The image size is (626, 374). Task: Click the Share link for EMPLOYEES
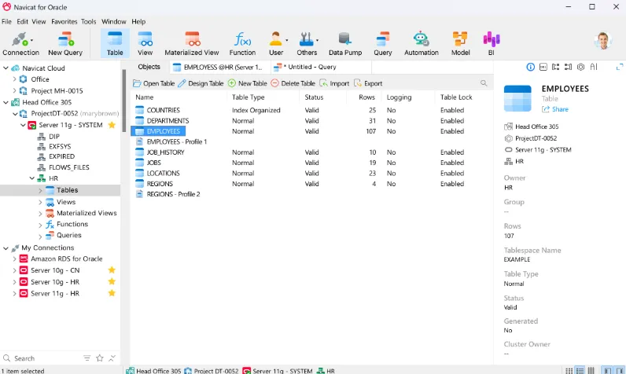click(555, 109)
